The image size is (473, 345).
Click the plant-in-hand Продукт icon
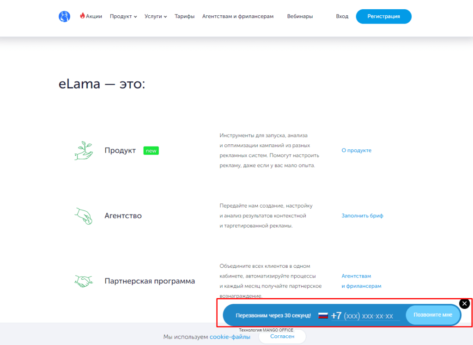(x=84, y=150)
